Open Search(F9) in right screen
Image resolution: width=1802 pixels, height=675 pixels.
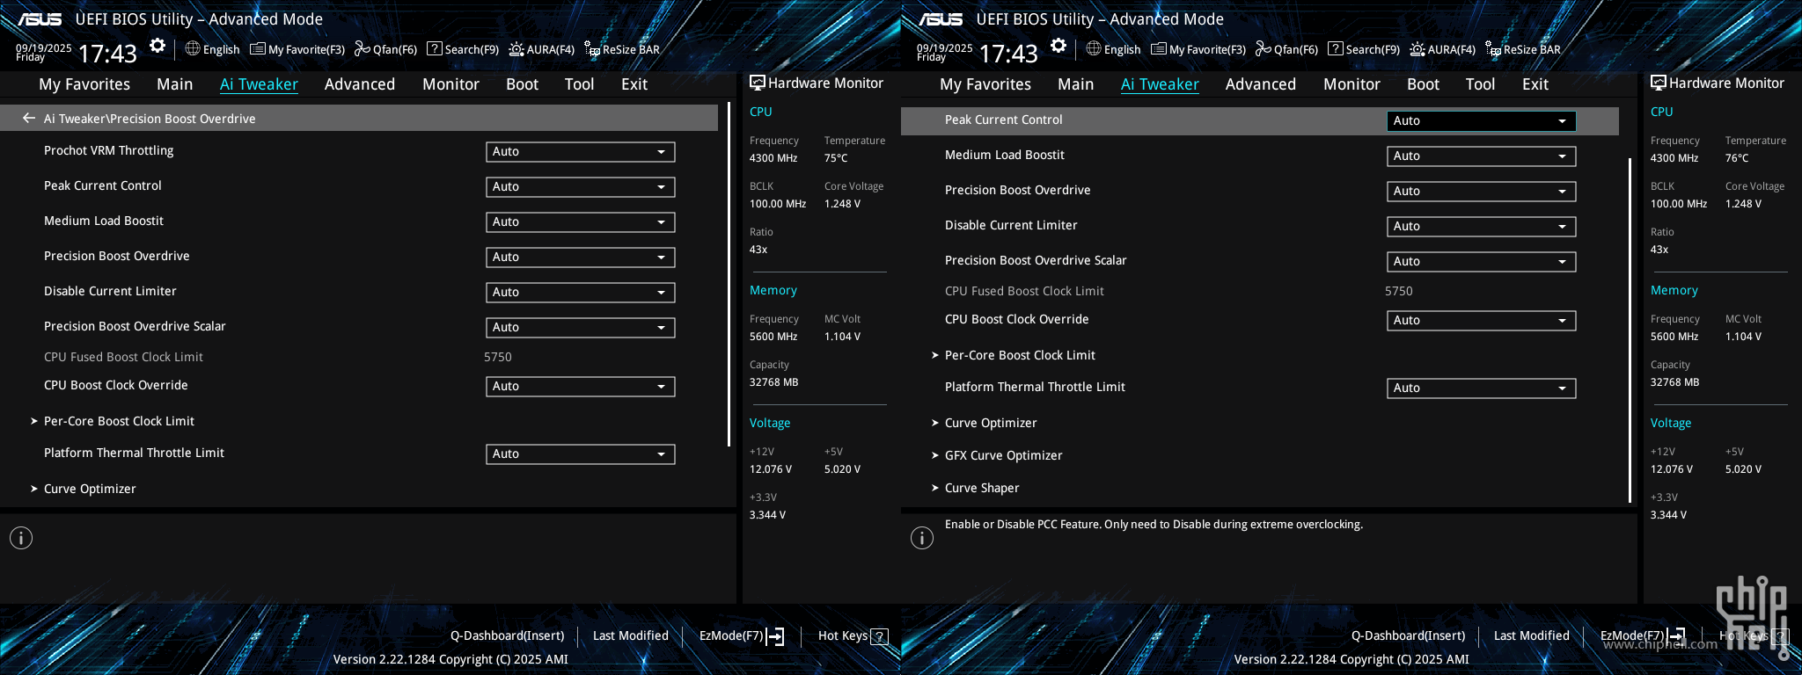[1364, 49]
